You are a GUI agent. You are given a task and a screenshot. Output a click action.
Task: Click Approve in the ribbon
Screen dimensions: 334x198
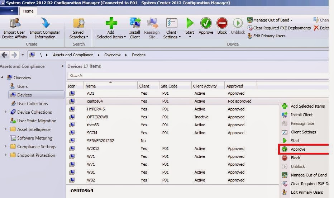[x=206, y=26]
